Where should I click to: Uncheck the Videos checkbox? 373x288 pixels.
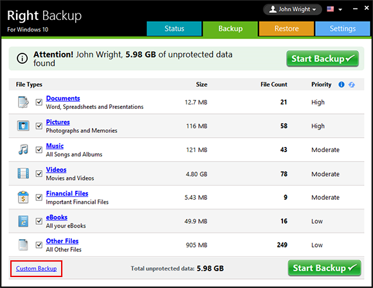point(39,173)
